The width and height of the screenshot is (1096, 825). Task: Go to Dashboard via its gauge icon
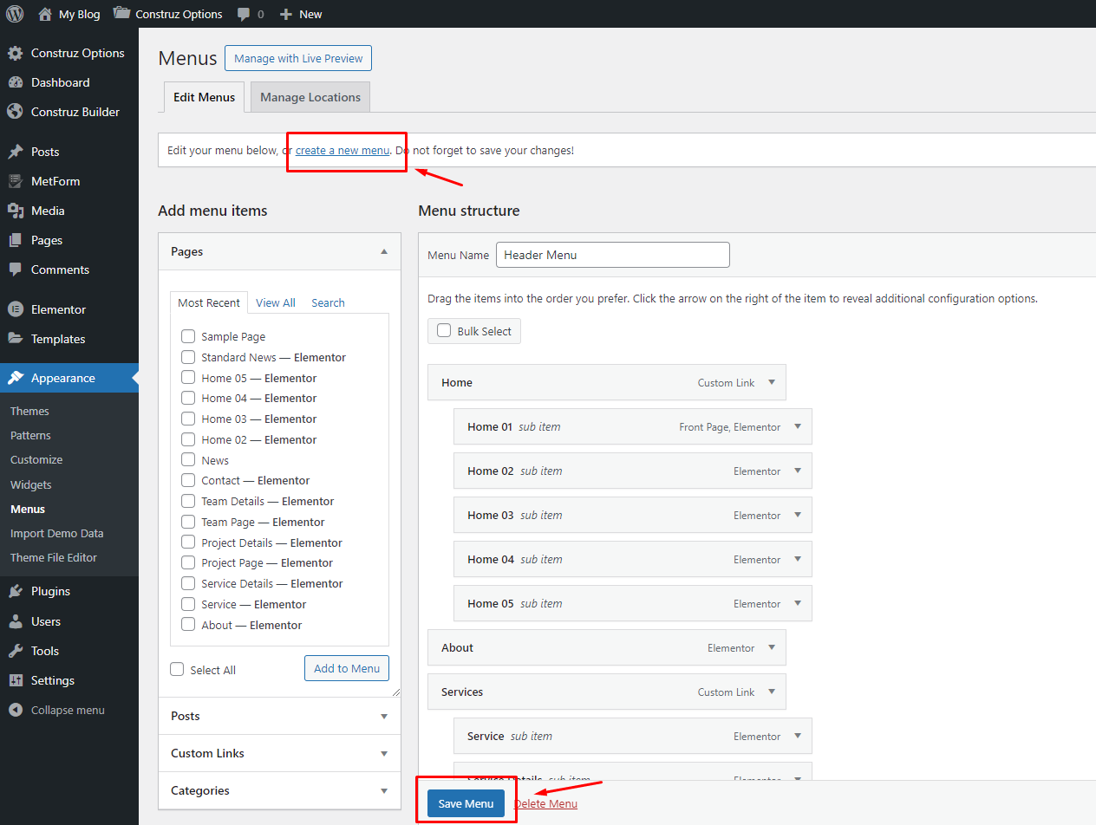click(15, 82)
